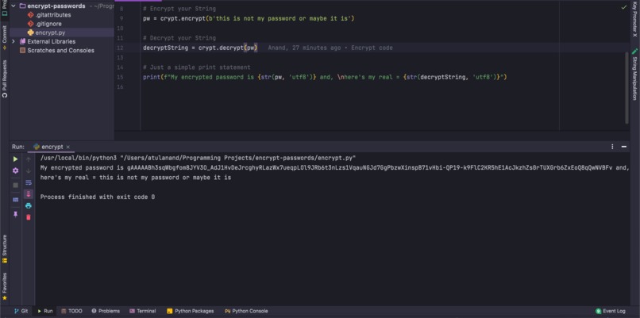Click the editor vertical scrollbar
This screenshot has width=640, height=318.
pyautogui.click(x=627, y=88)
